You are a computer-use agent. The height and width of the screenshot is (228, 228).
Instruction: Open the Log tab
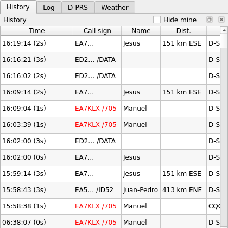point(49,8)
